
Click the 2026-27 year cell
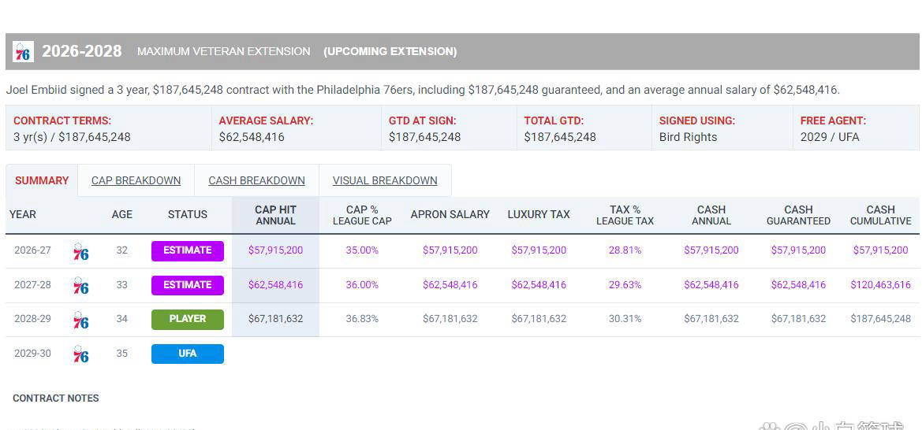coord(33,250)
